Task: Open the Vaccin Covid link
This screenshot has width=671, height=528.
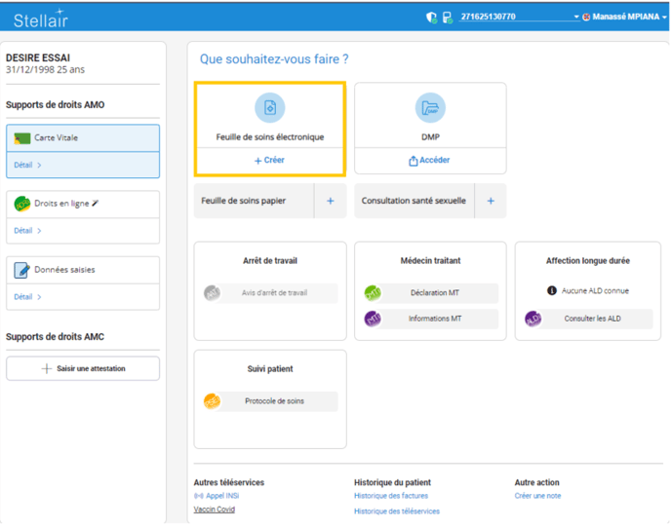Action: click(x=216, y=509)
